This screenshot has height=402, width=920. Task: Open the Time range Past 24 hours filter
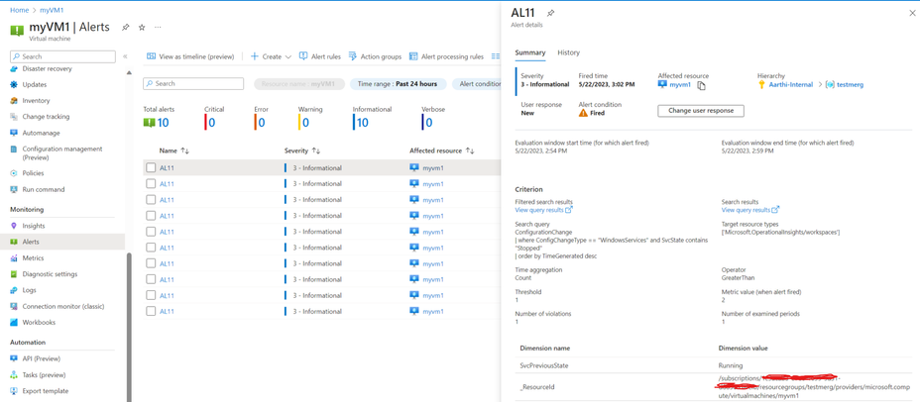click(x=398, y=84)
